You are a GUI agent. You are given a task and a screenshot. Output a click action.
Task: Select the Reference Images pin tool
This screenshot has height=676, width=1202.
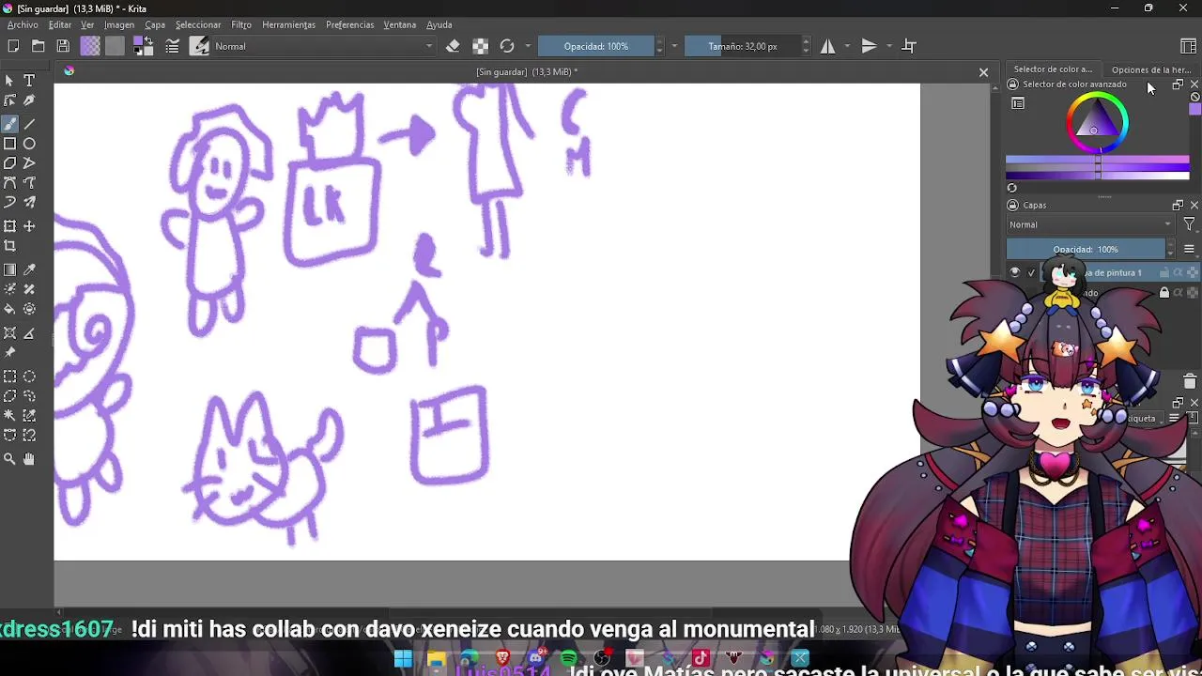(x=9, y=353)
